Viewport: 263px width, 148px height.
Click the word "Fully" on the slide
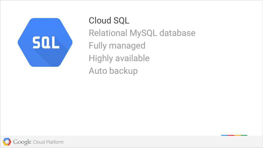(x=98, y=46)
